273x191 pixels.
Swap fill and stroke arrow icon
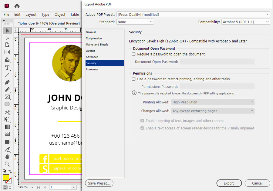(x=10, y=171)
